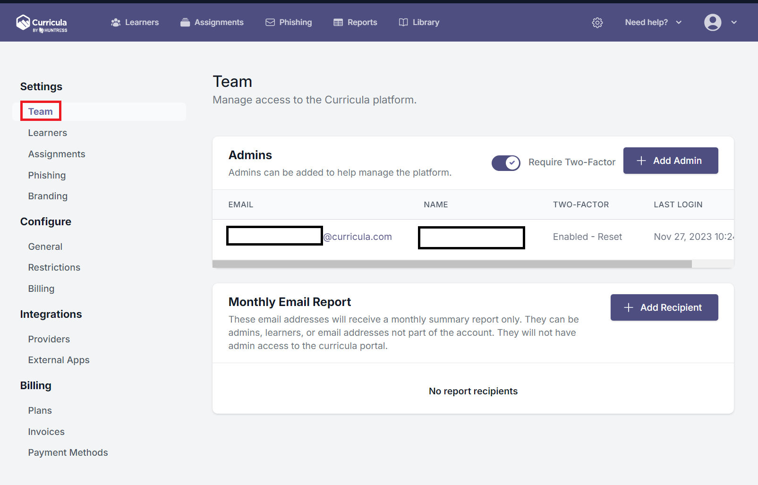This screenshot has height=485, width=758.
Task: Click the LAST LOGIN column header
Action: coord(678,204)
